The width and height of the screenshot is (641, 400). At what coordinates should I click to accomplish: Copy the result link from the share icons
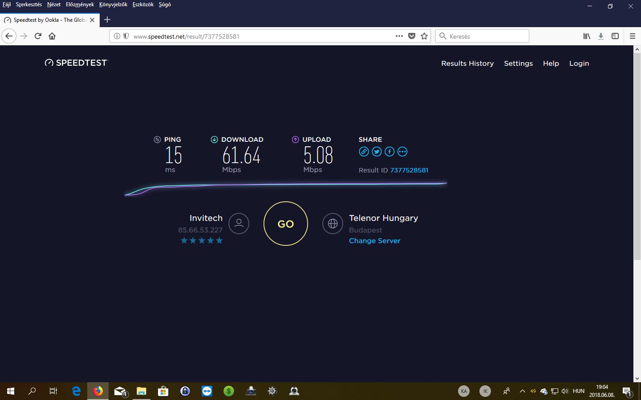364,152
